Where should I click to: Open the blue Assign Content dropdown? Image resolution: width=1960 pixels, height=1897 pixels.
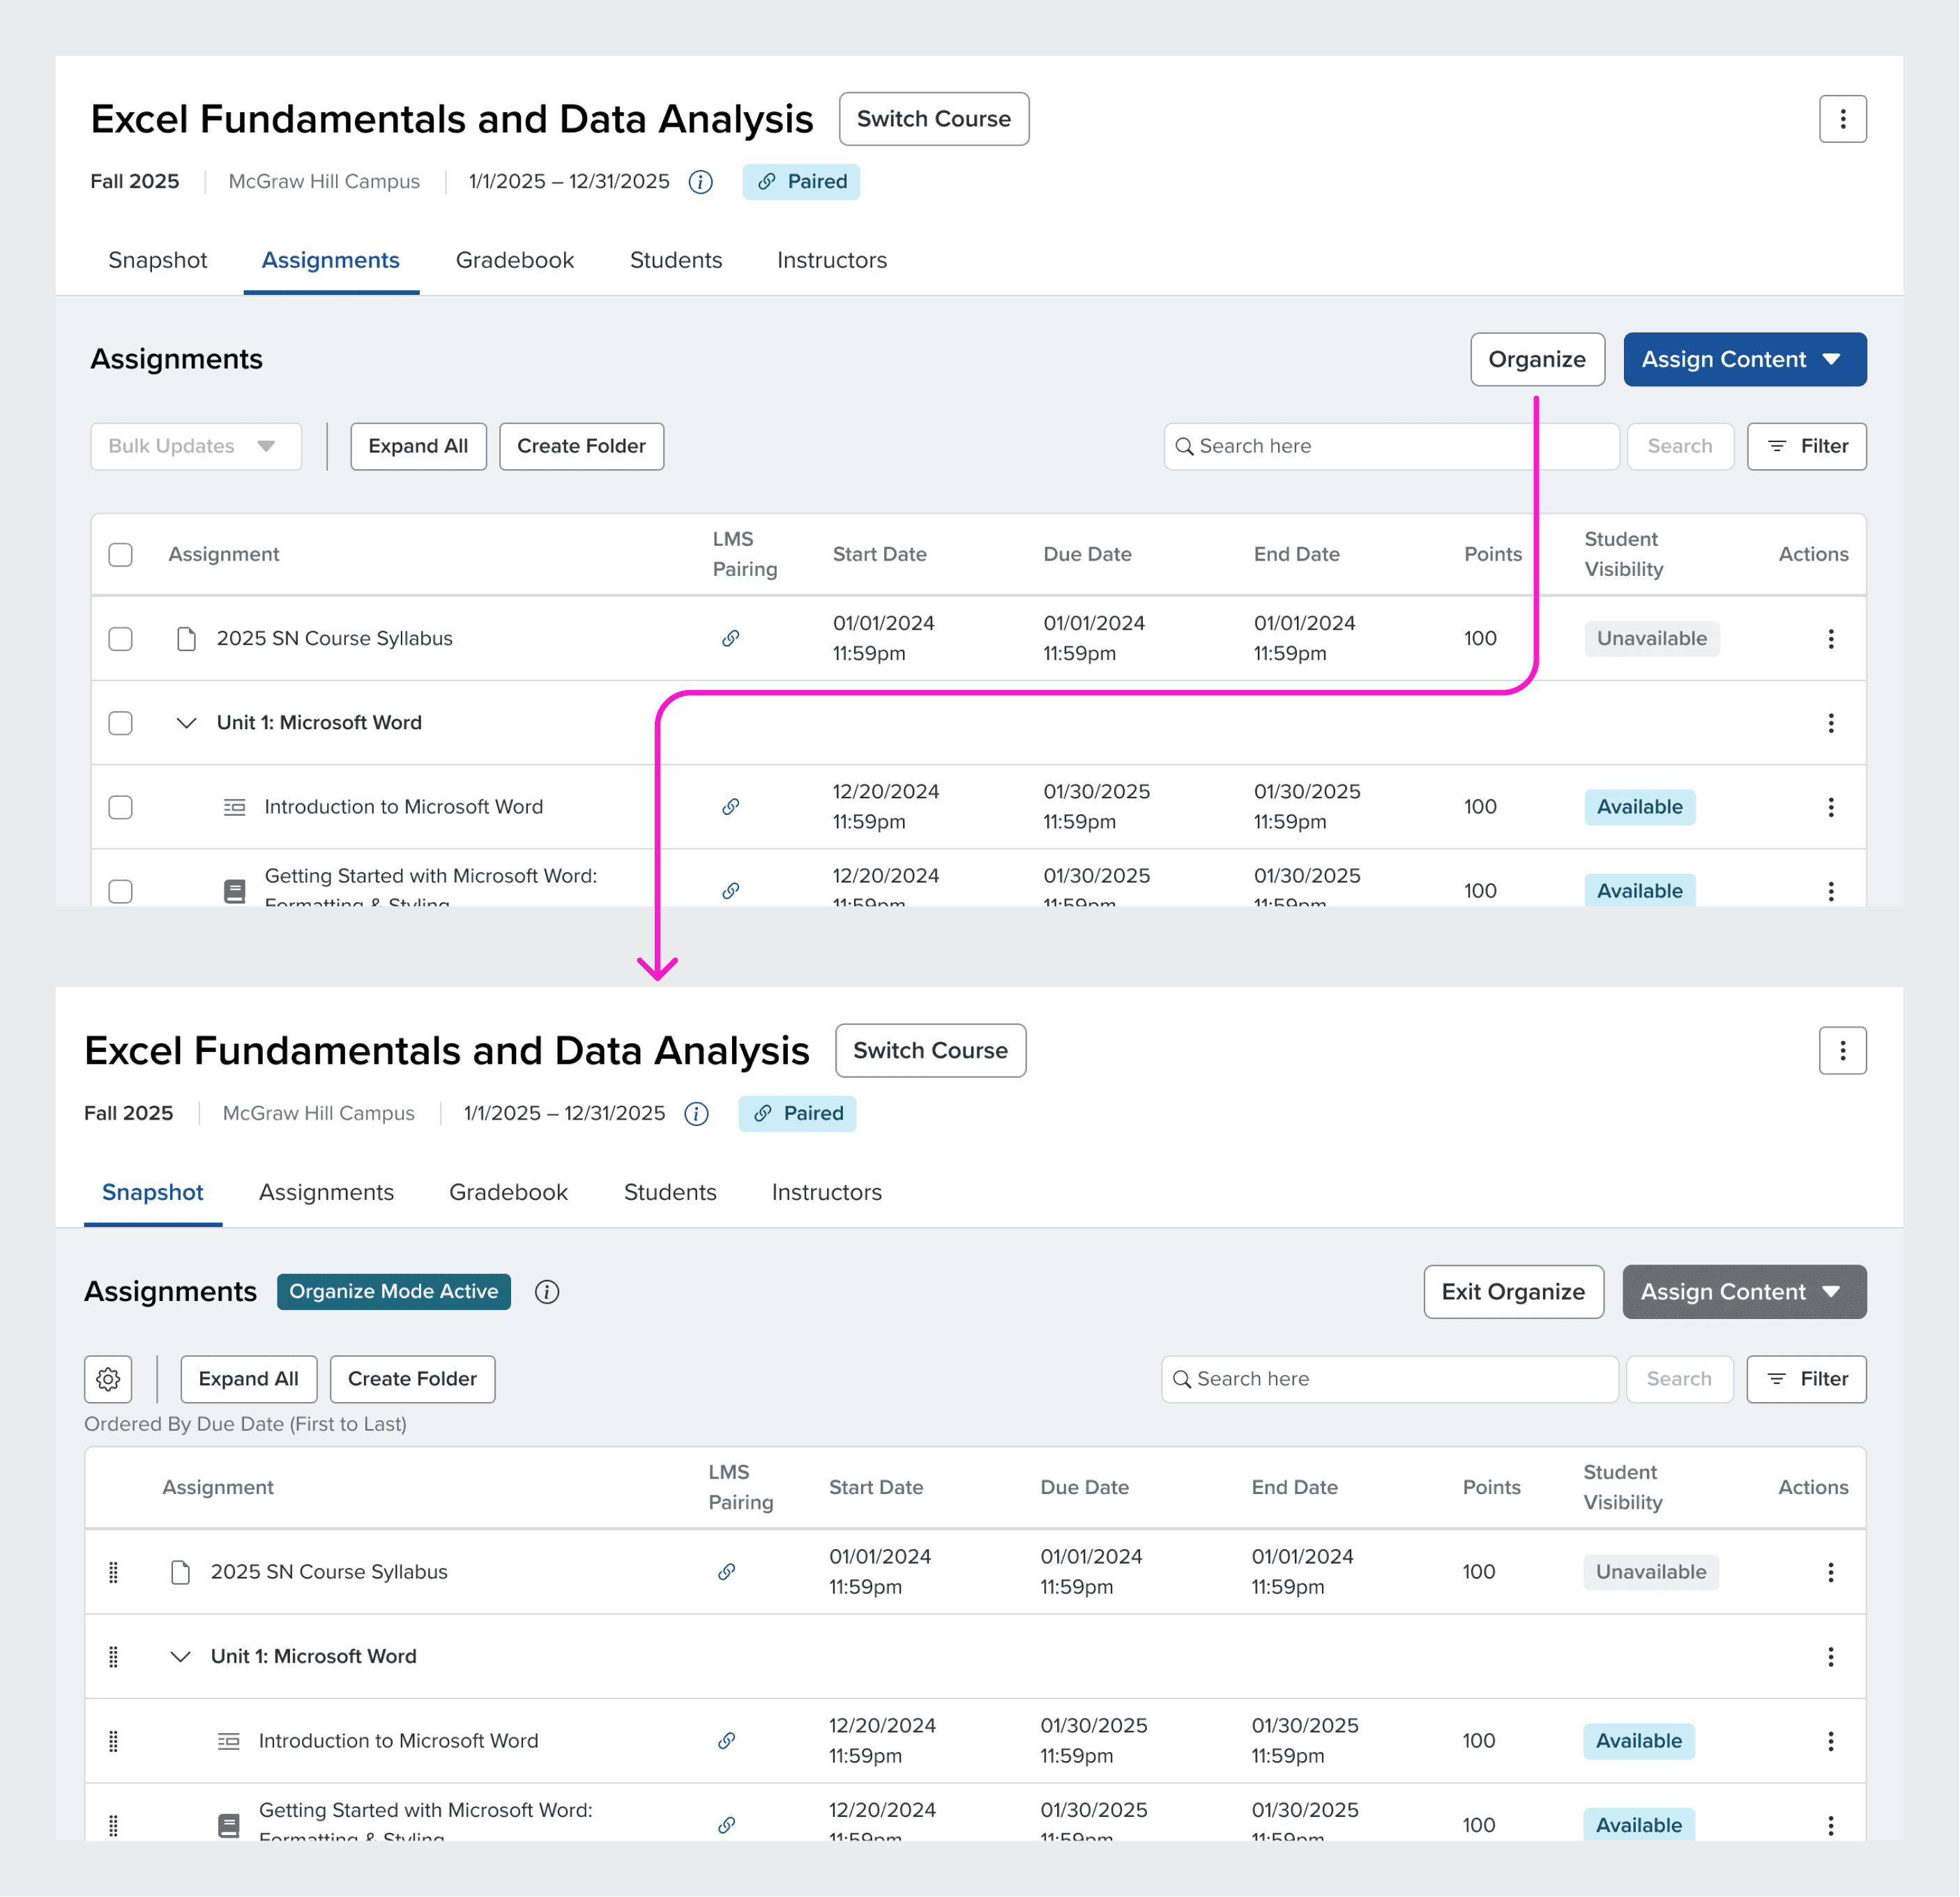coord(1744,360)
